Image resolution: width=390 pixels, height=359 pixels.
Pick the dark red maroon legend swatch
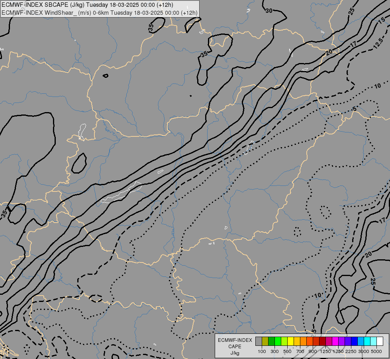[322, 341]
